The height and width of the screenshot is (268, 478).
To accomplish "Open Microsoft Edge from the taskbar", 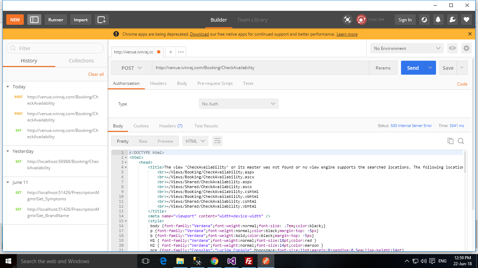I will pyautogui.click(x=163, y=261).
